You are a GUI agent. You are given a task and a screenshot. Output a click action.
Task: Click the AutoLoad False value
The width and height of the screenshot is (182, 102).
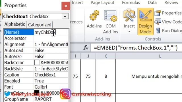click(51, 50)
